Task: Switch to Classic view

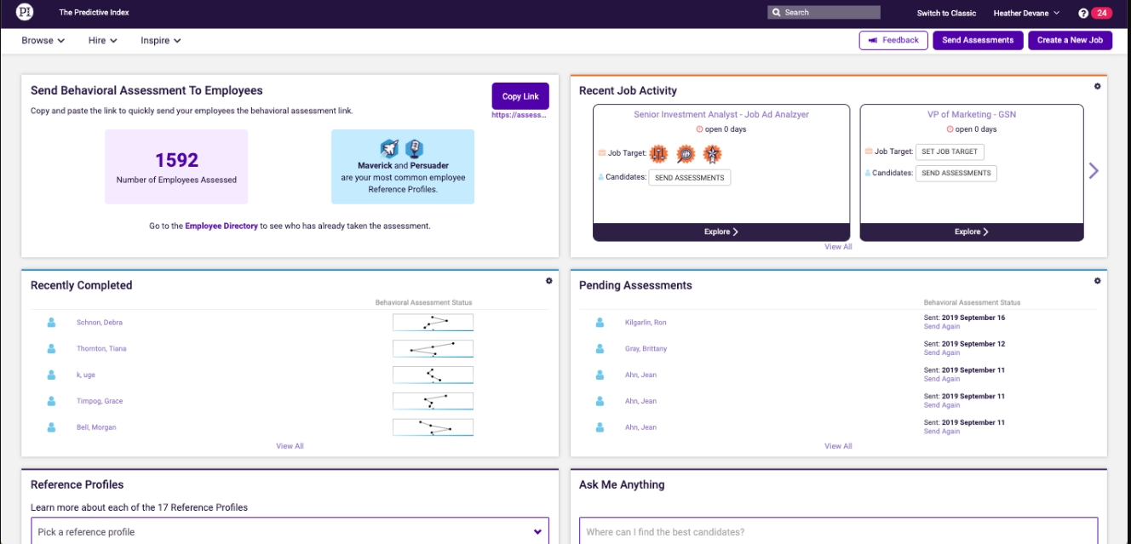Action: [946, 13]
